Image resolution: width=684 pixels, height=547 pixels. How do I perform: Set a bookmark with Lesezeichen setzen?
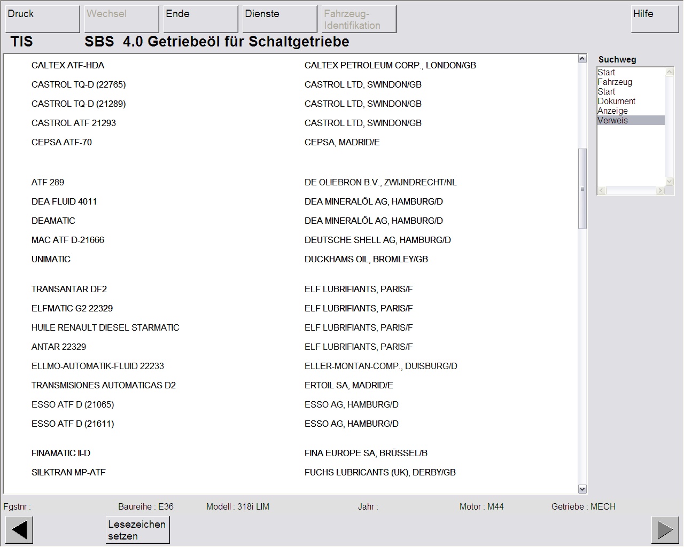[137, 530]
